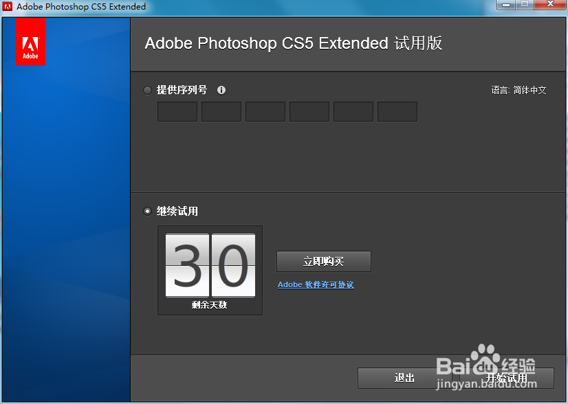Viewport: 568px width, 404px height.
Task: Click the red Adobe logo
Action: pos(30,42)
